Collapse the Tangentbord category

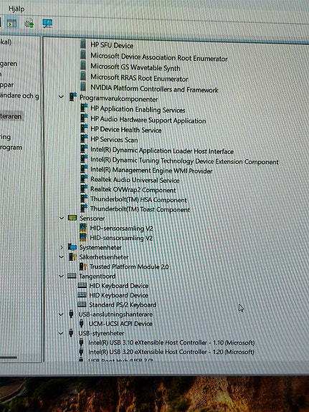pyautogui.click(x=61, y=276)
